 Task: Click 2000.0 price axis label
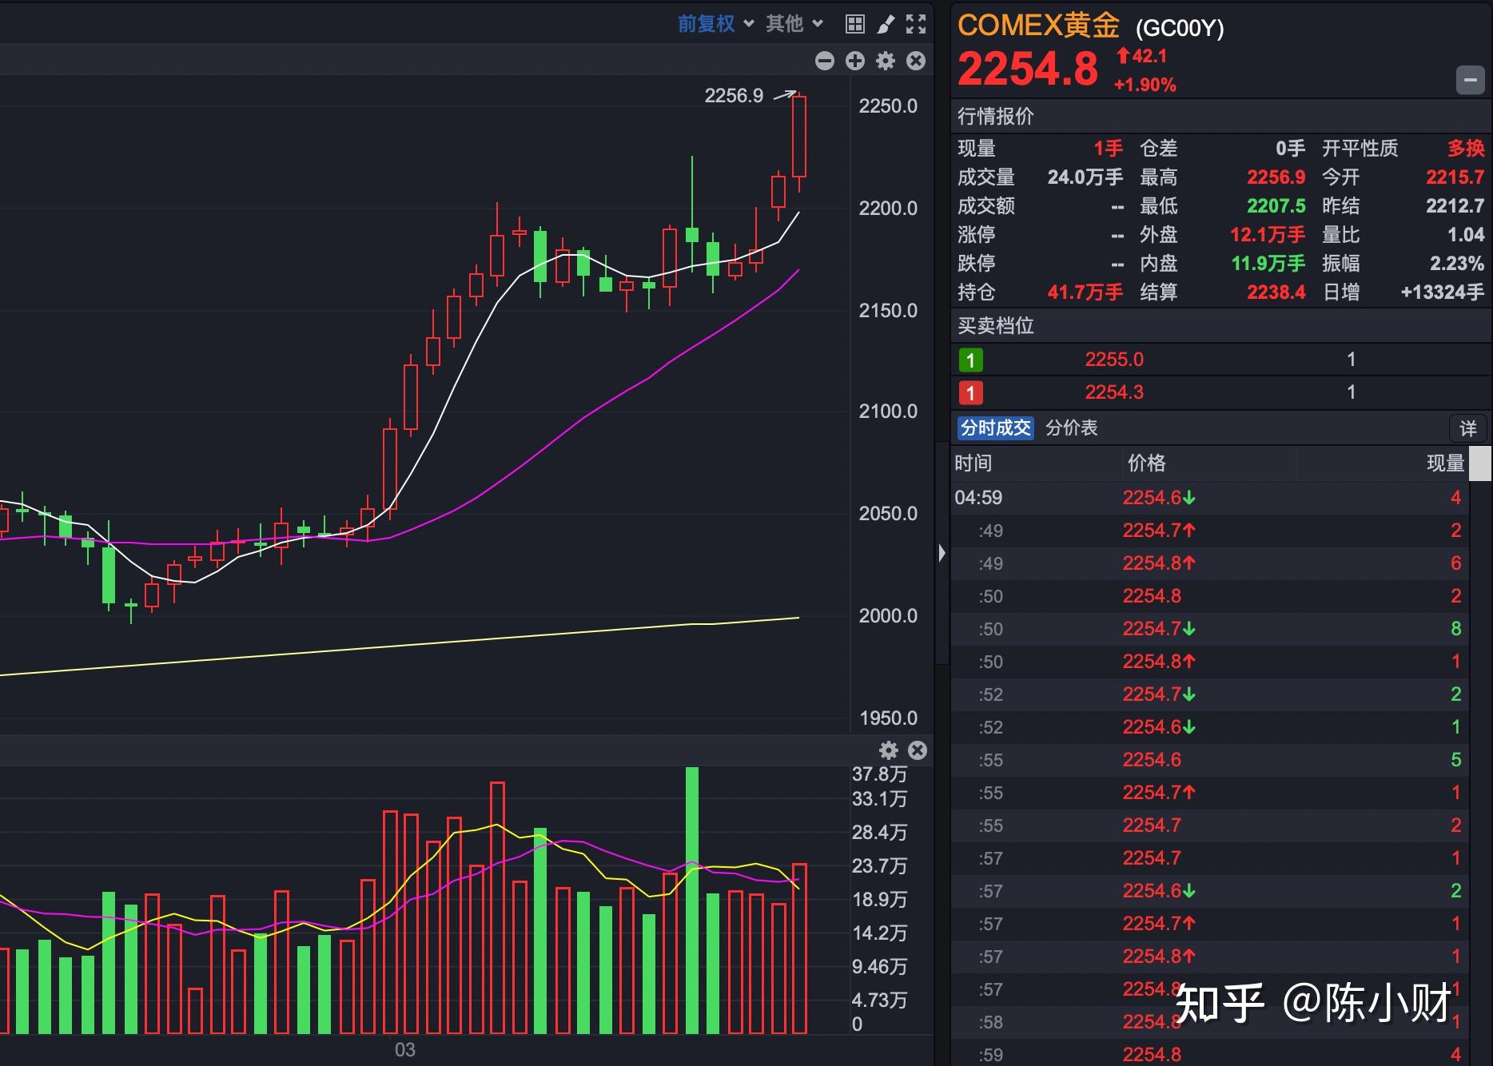click(888, 616)
